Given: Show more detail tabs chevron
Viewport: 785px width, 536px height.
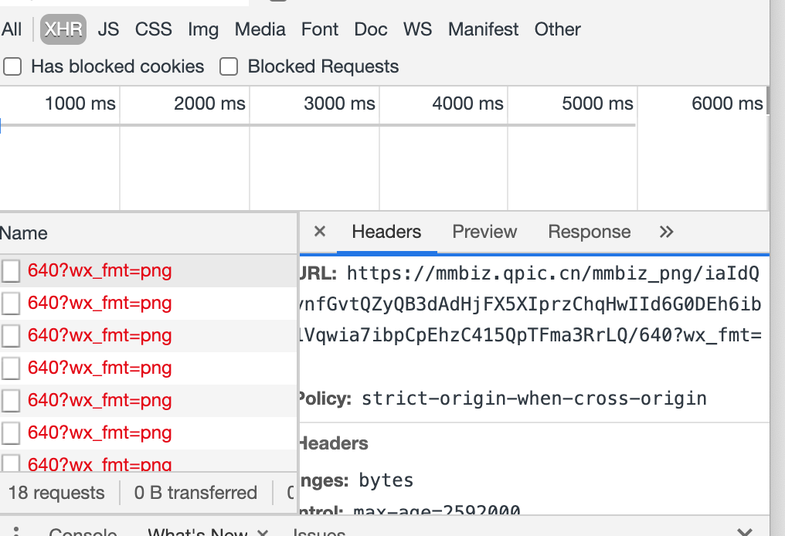Looking at the screenshot, I should point(666,232).
